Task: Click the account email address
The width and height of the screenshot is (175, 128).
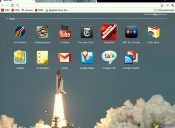Action: [x=155, y=14]
